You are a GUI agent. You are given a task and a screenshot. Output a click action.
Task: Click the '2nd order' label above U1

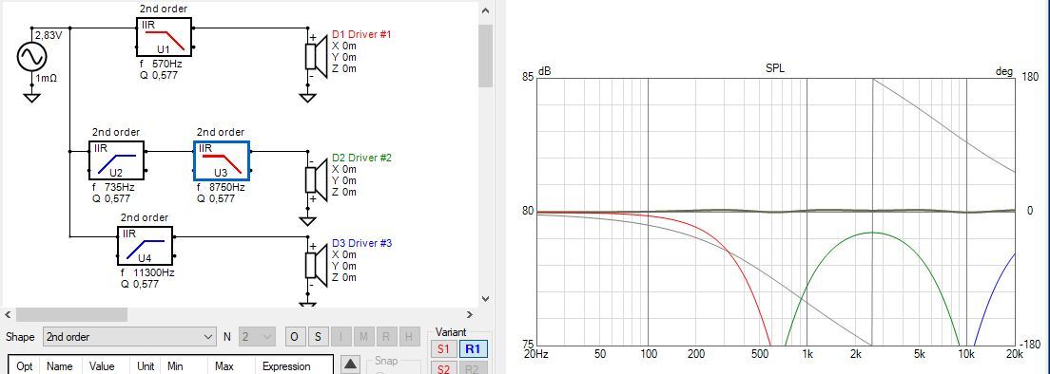point(164,9)
